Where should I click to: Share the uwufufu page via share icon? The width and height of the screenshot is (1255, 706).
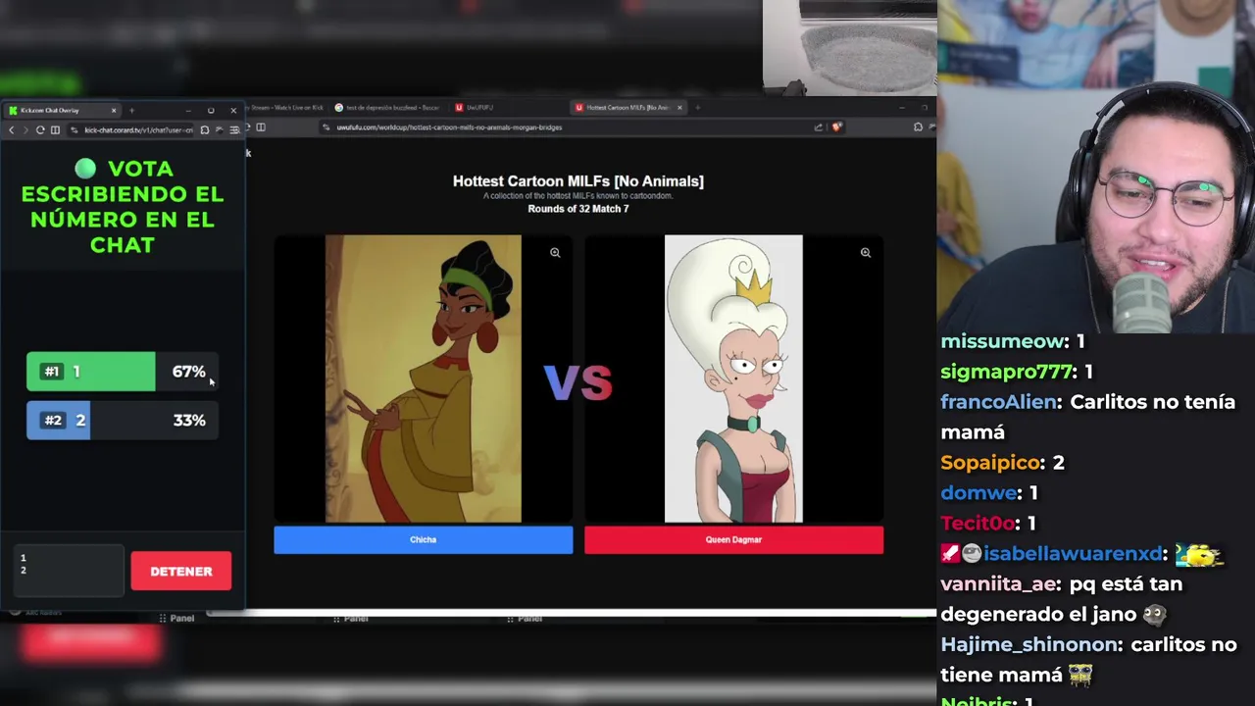[x=818, y=126]
